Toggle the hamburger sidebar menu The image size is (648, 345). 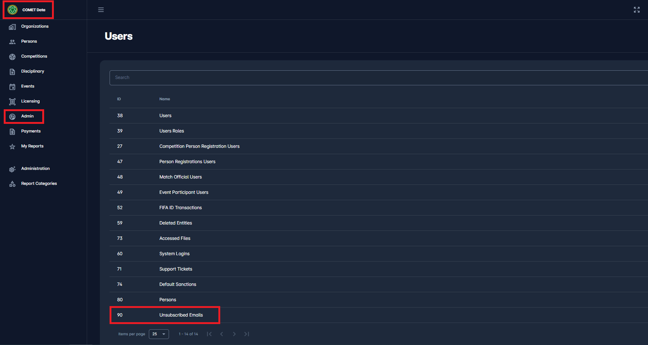[x=101, y=10]
